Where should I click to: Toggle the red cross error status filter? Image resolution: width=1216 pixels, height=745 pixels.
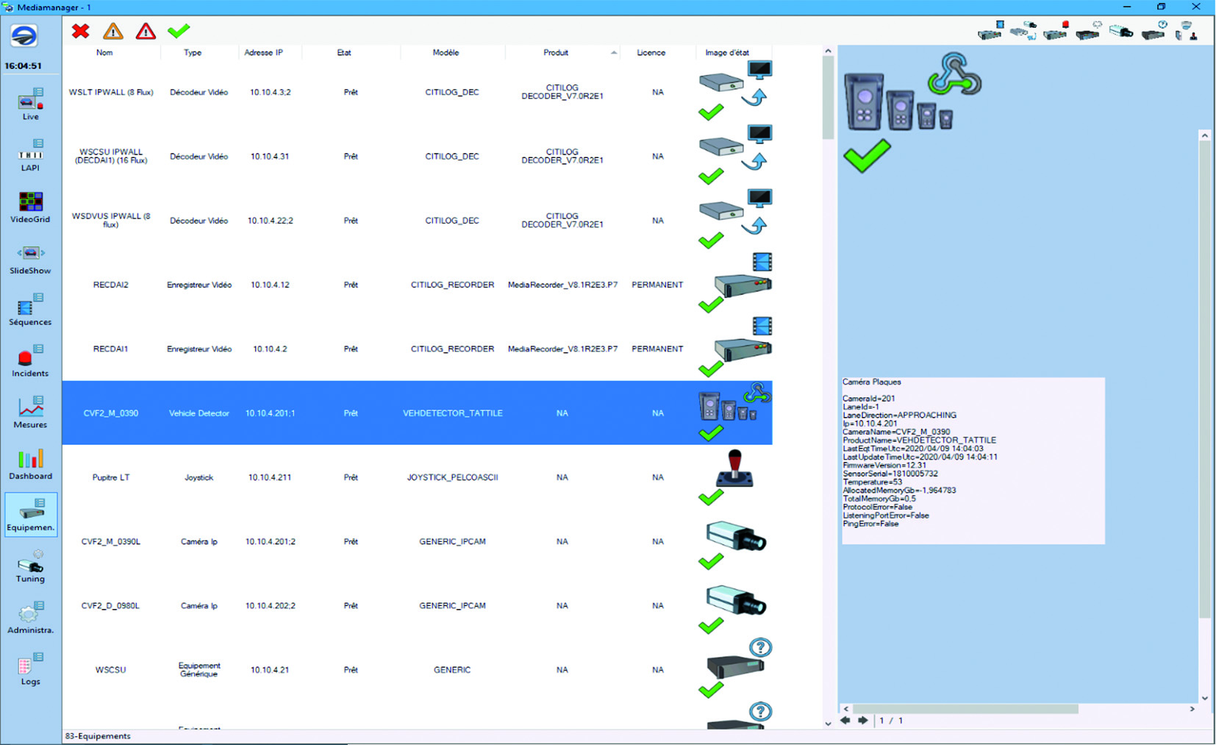coord(81,31)
